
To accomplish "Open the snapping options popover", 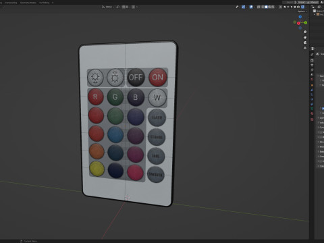I will click(127, 7).
